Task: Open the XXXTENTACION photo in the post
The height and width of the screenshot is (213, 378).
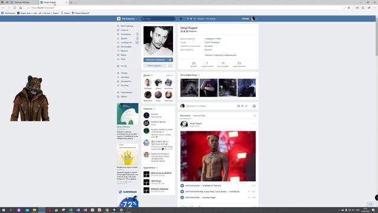Action: tap(218, 156)
